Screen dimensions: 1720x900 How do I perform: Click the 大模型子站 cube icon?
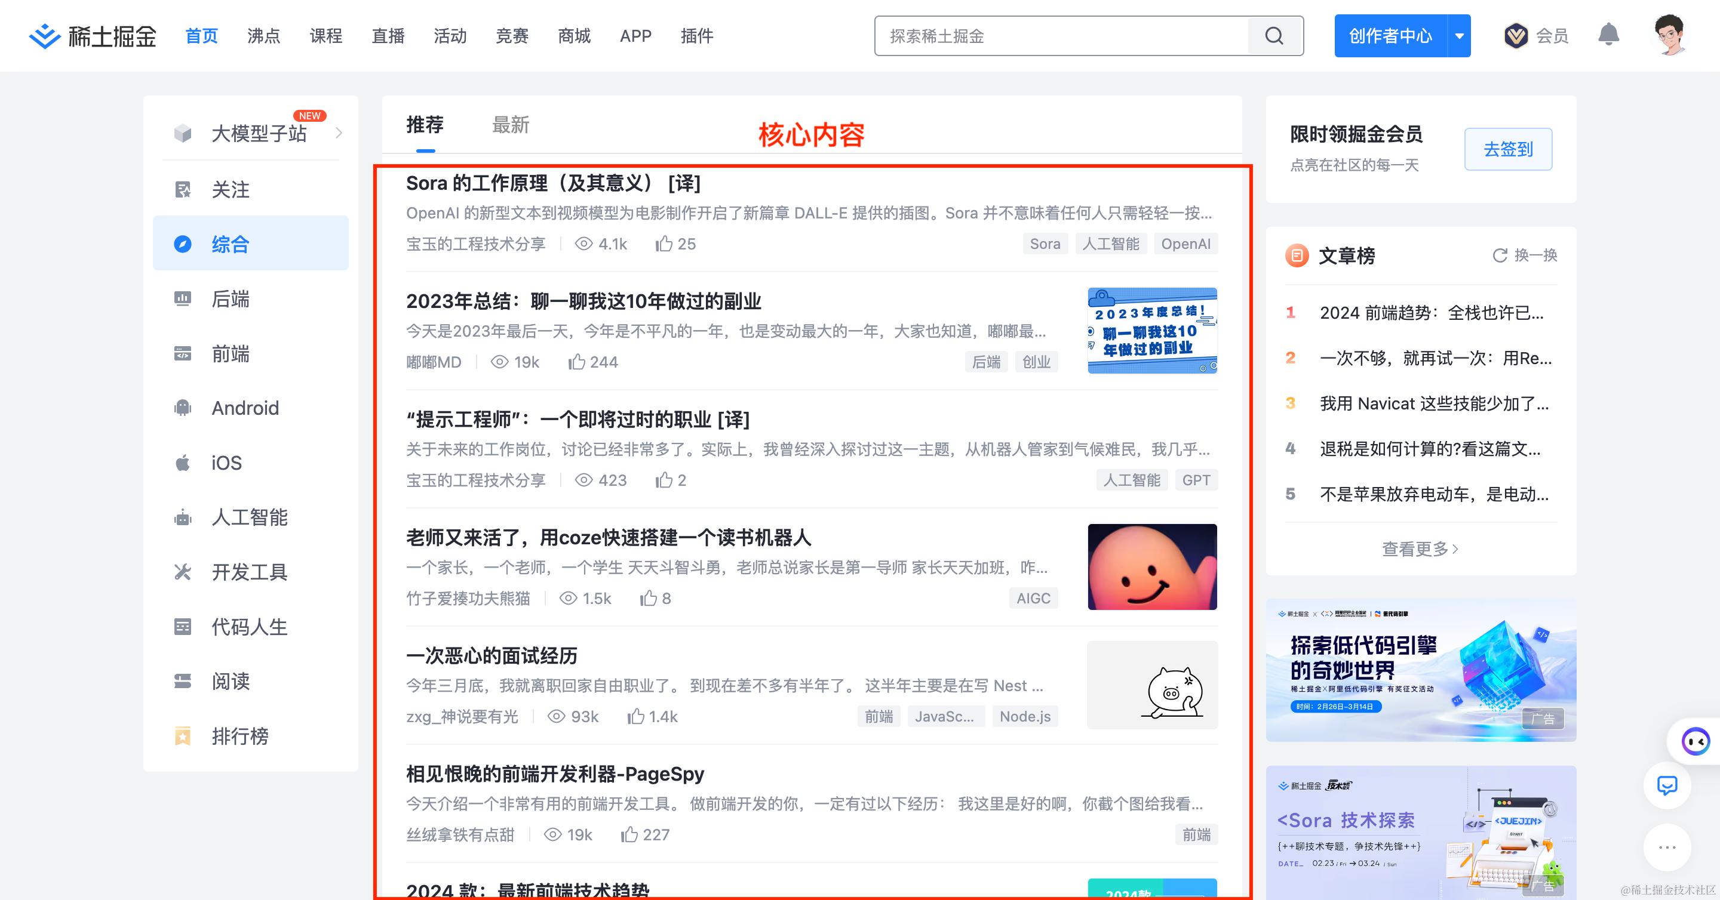coord(182,134)
